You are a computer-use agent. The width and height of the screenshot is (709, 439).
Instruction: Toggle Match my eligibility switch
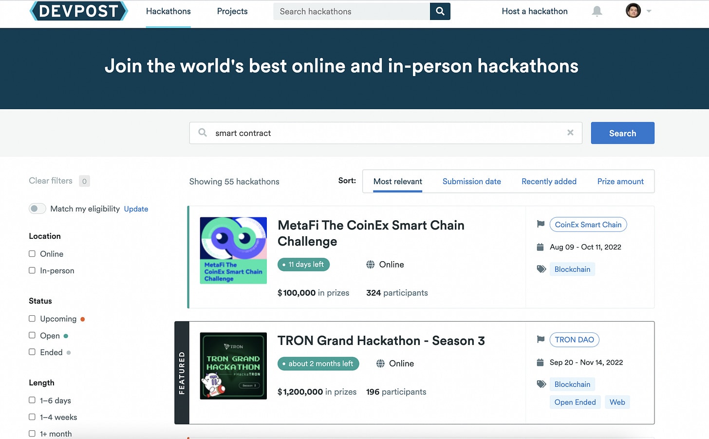(x=37, y=209)
